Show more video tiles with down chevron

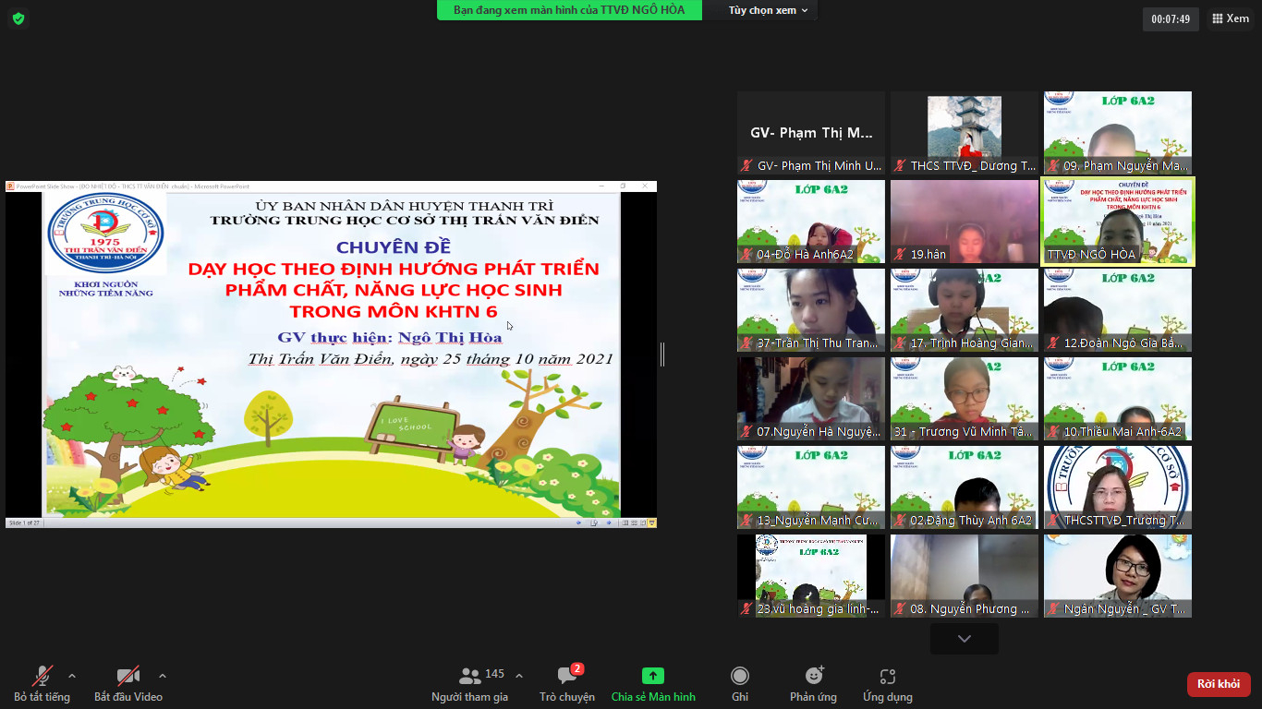point(964,639)
